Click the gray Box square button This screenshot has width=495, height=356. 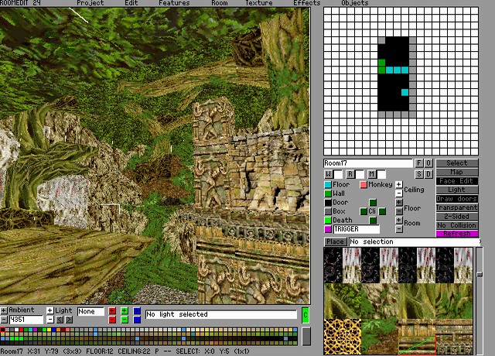(328, 211)
